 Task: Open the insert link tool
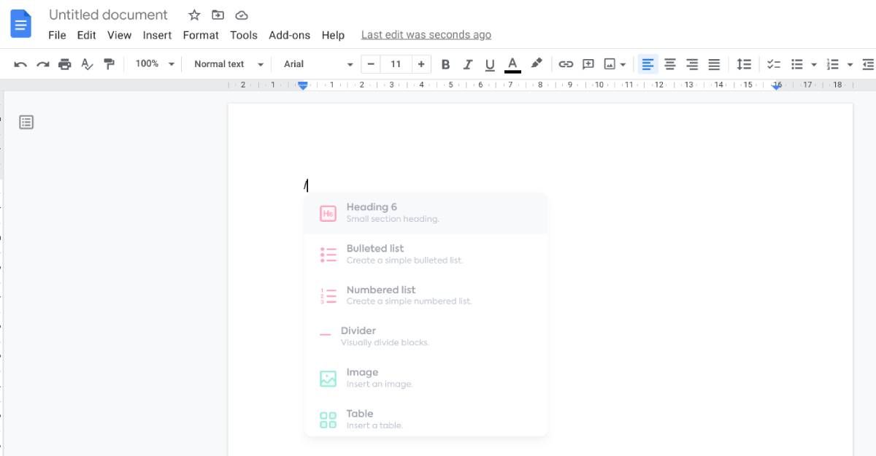click(566, 64)
